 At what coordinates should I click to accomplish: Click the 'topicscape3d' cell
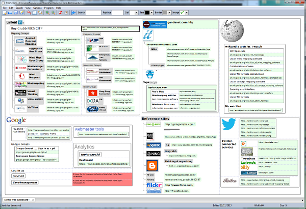[90, 155]
